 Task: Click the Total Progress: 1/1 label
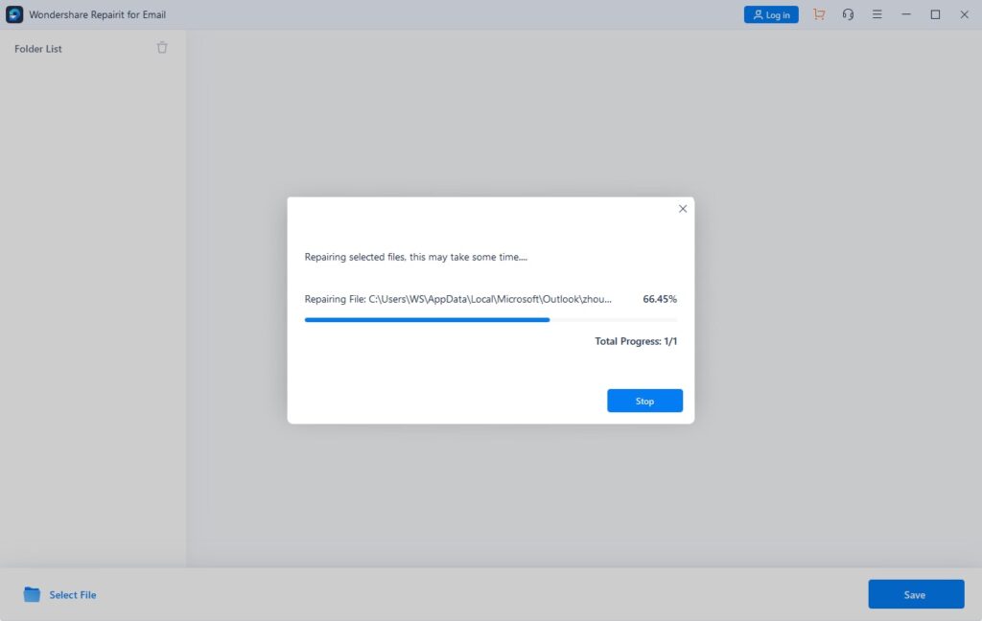(636, 341)
